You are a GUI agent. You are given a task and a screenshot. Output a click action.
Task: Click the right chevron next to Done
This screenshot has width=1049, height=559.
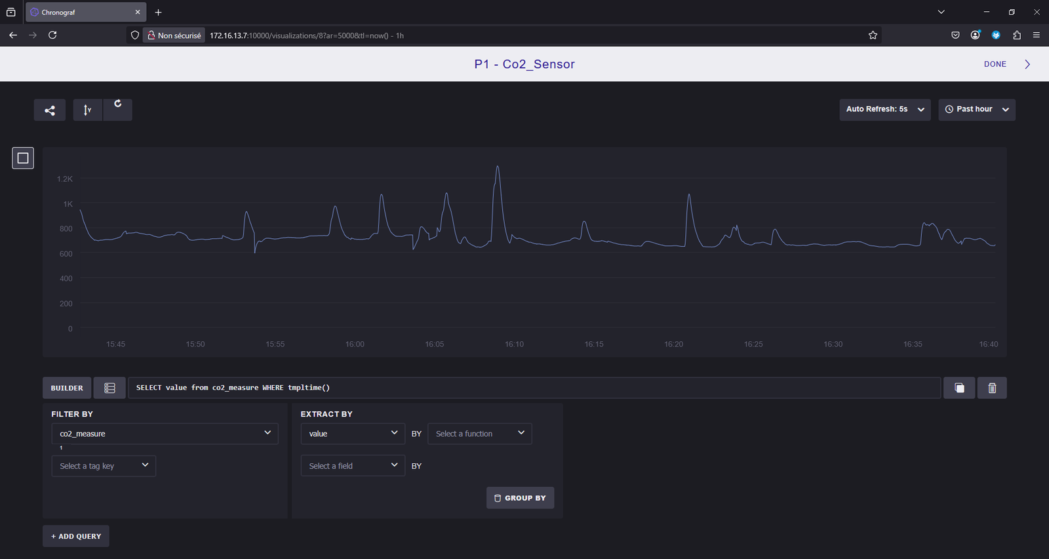tap(1027, 64)
